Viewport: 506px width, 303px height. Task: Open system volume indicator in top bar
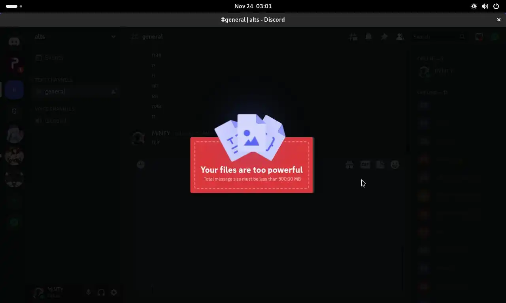coord(485,6)
